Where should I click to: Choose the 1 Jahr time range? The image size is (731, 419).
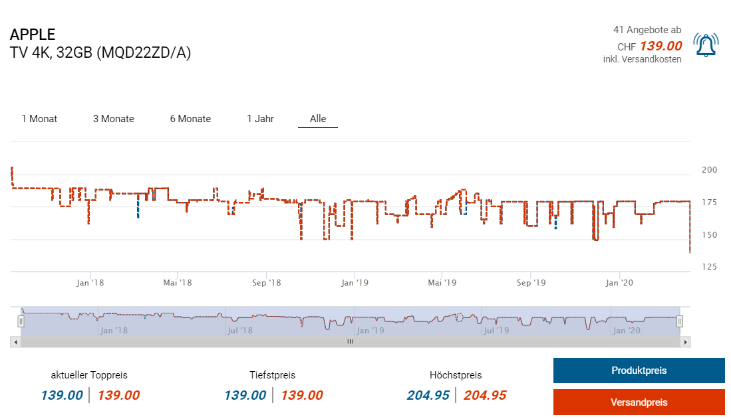(260, 119)
